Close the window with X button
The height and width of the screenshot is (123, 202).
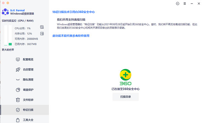point(199,4)
